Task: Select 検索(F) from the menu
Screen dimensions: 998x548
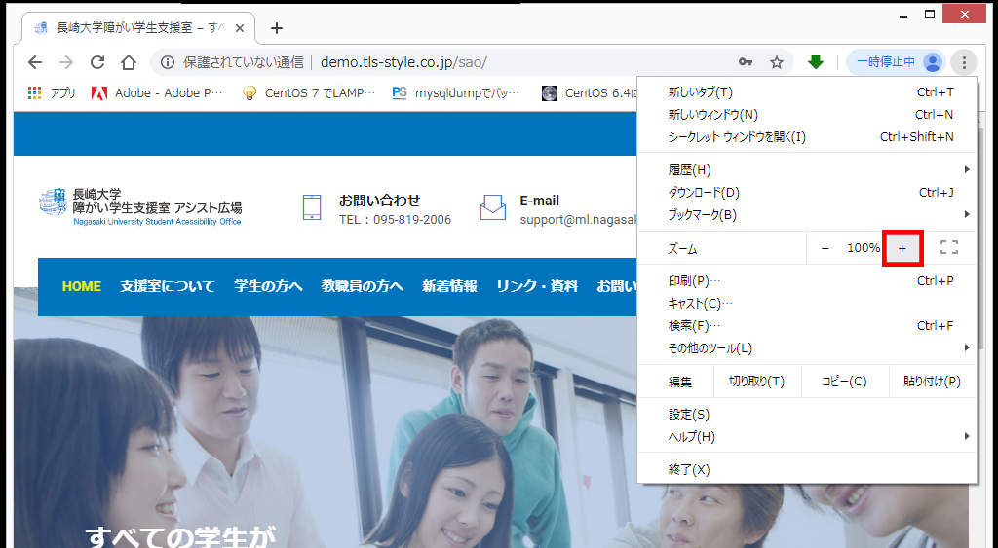Action: tap(806, 325)
